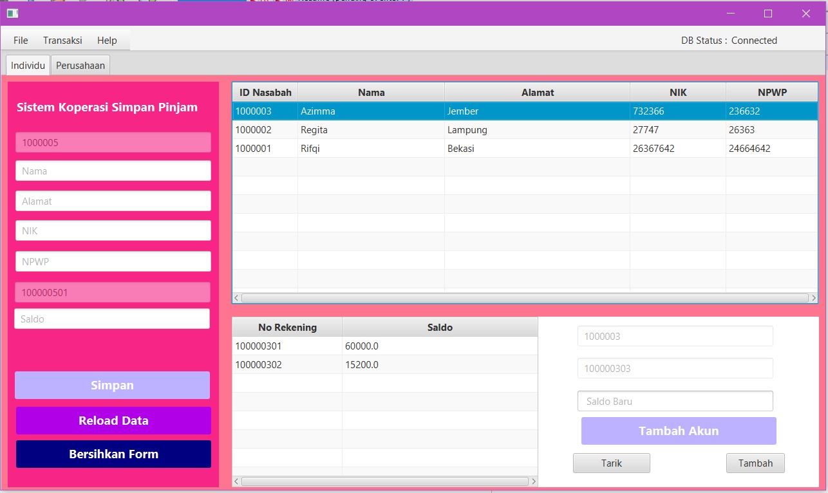The image size is (828, 493).
Task: Click the ID Nasabah column header
Action: point(264,92)
